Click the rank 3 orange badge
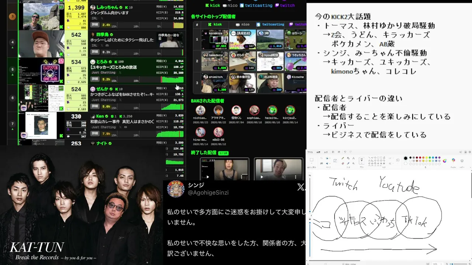Viewport: 472px width, 265px height. tap(12, 16)
